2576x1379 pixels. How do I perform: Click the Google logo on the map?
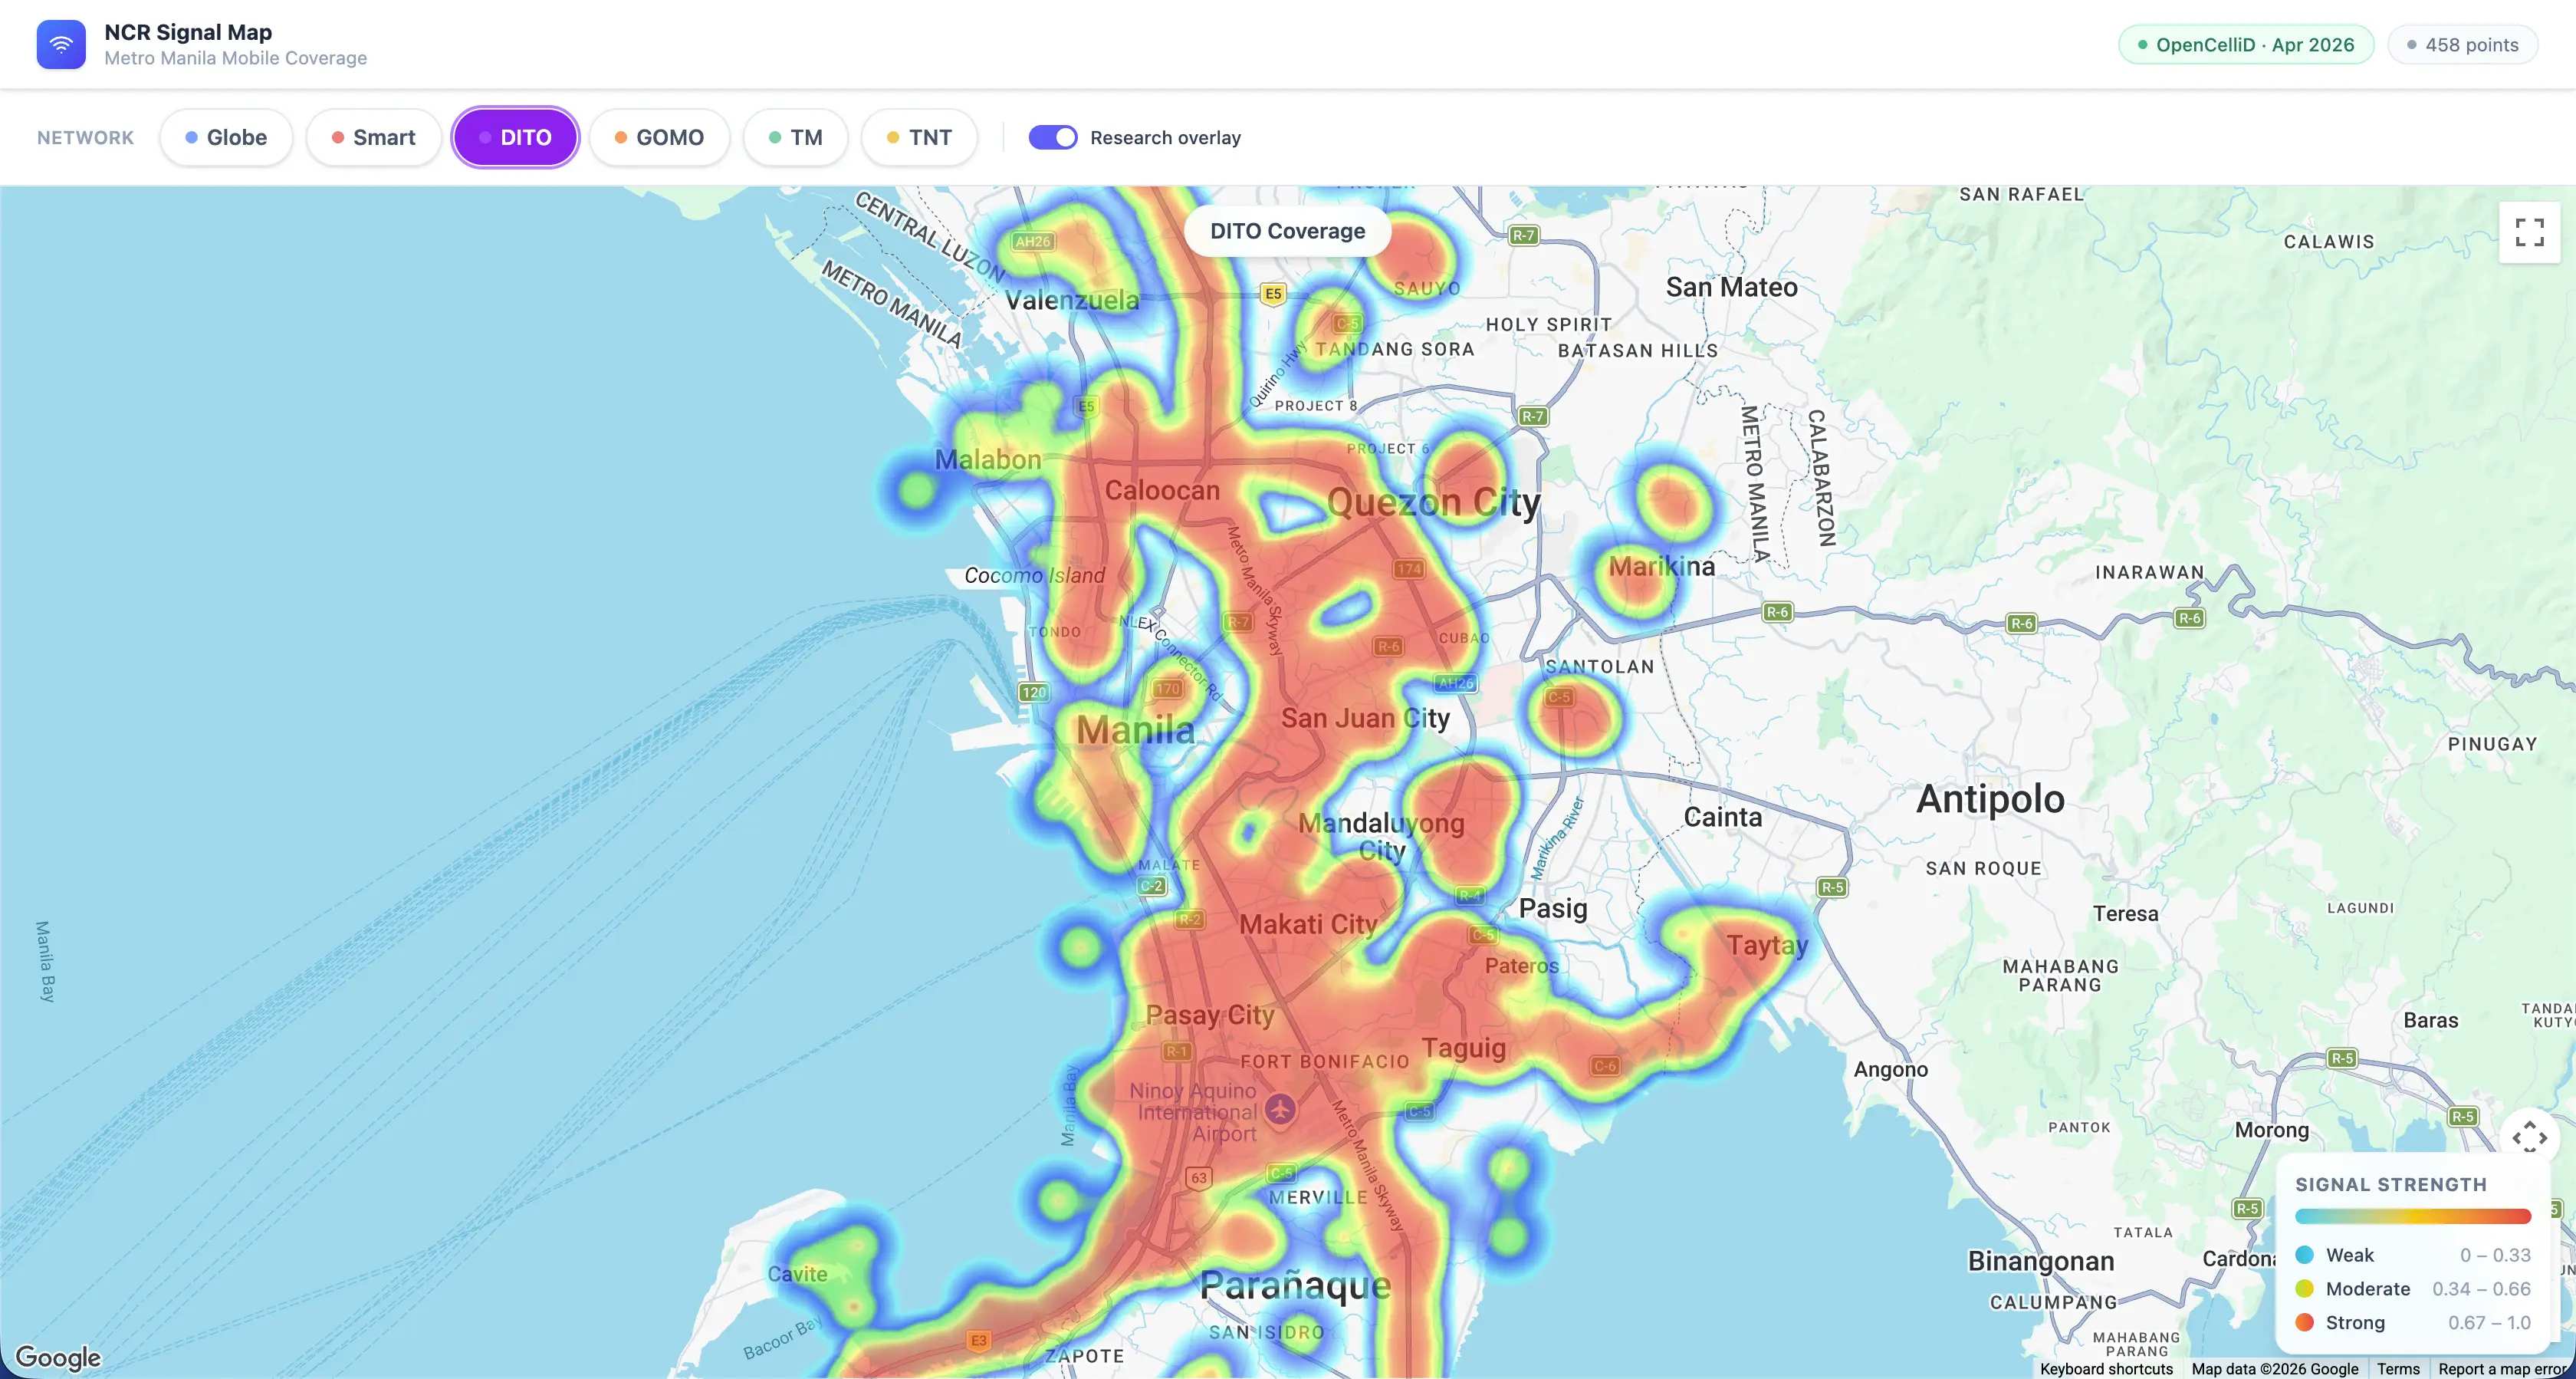pyautogui.click(x=59, y=1357)
